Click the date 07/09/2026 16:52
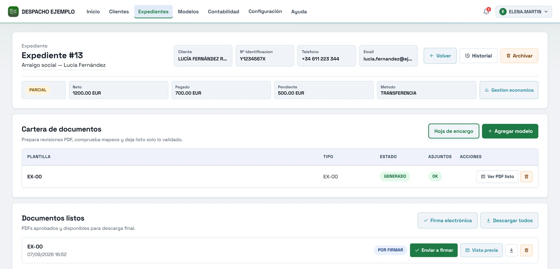This screenshot has height=269, width=560. pyautogui.click(x=47, y=255)
